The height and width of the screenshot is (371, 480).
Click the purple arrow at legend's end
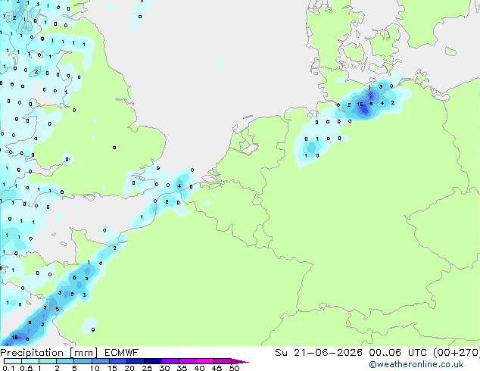[240, 361]
